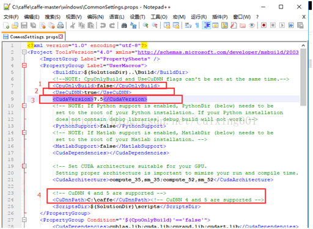Open the ? help menu
Image resolution: width=313 pixels, height=229 pixels.
257,17
